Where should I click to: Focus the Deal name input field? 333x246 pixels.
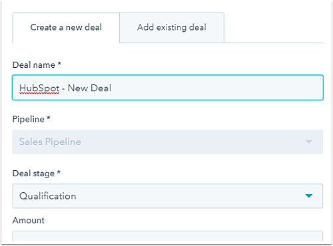point(168,88)
